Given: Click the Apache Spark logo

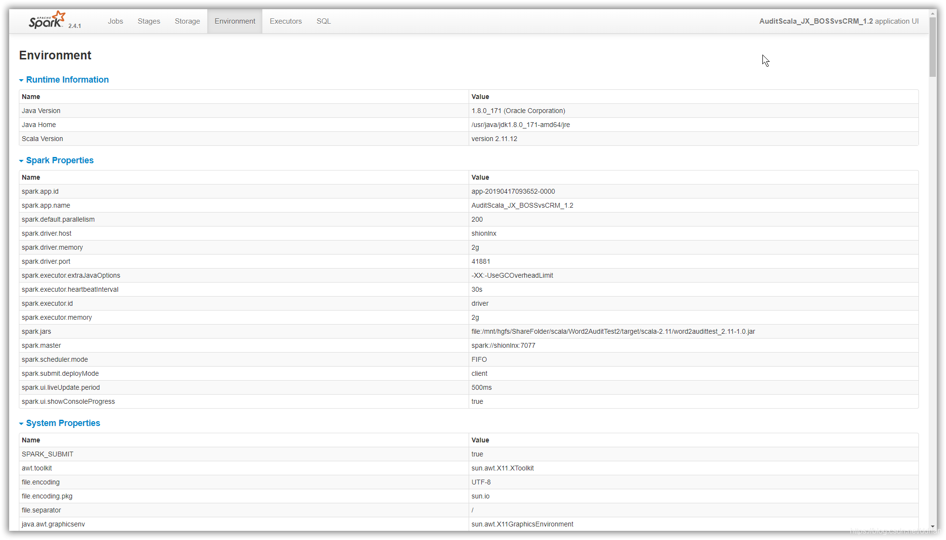Looking at the screenshot, I should [x=46, y=20].
